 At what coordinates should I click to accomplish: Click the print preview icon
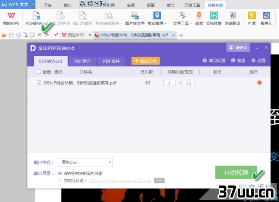click(33, 35)
